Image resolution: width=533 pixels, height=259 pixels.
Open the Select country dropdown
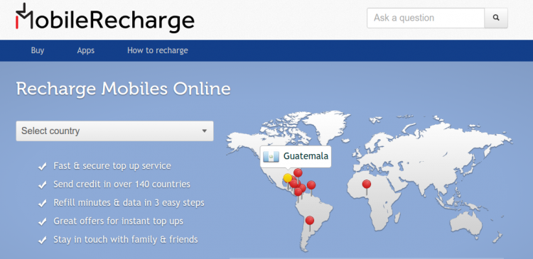click(x=114, y=131)
